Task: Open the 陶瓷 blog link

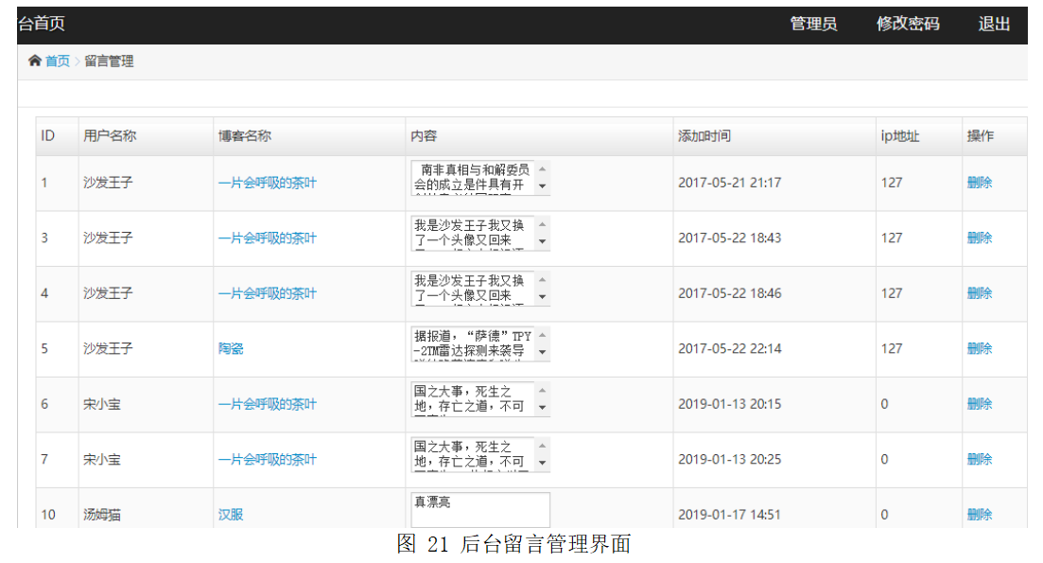Action: point(231,348)
